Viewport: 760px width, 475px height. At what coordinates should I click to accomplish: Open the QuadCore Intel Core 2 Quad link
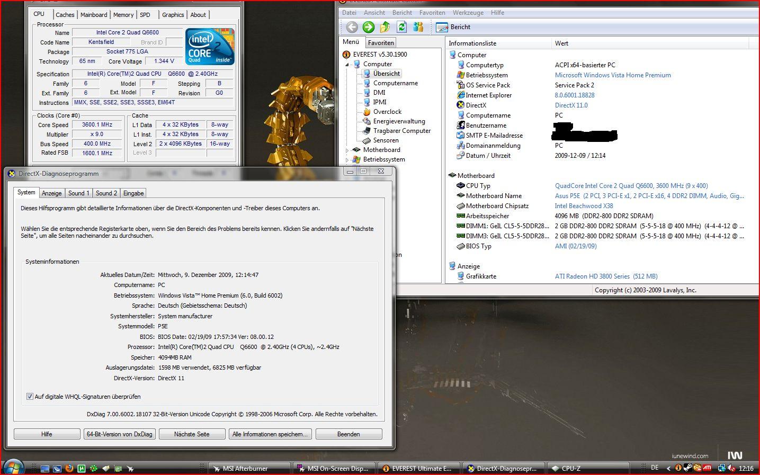click(631, 186)
